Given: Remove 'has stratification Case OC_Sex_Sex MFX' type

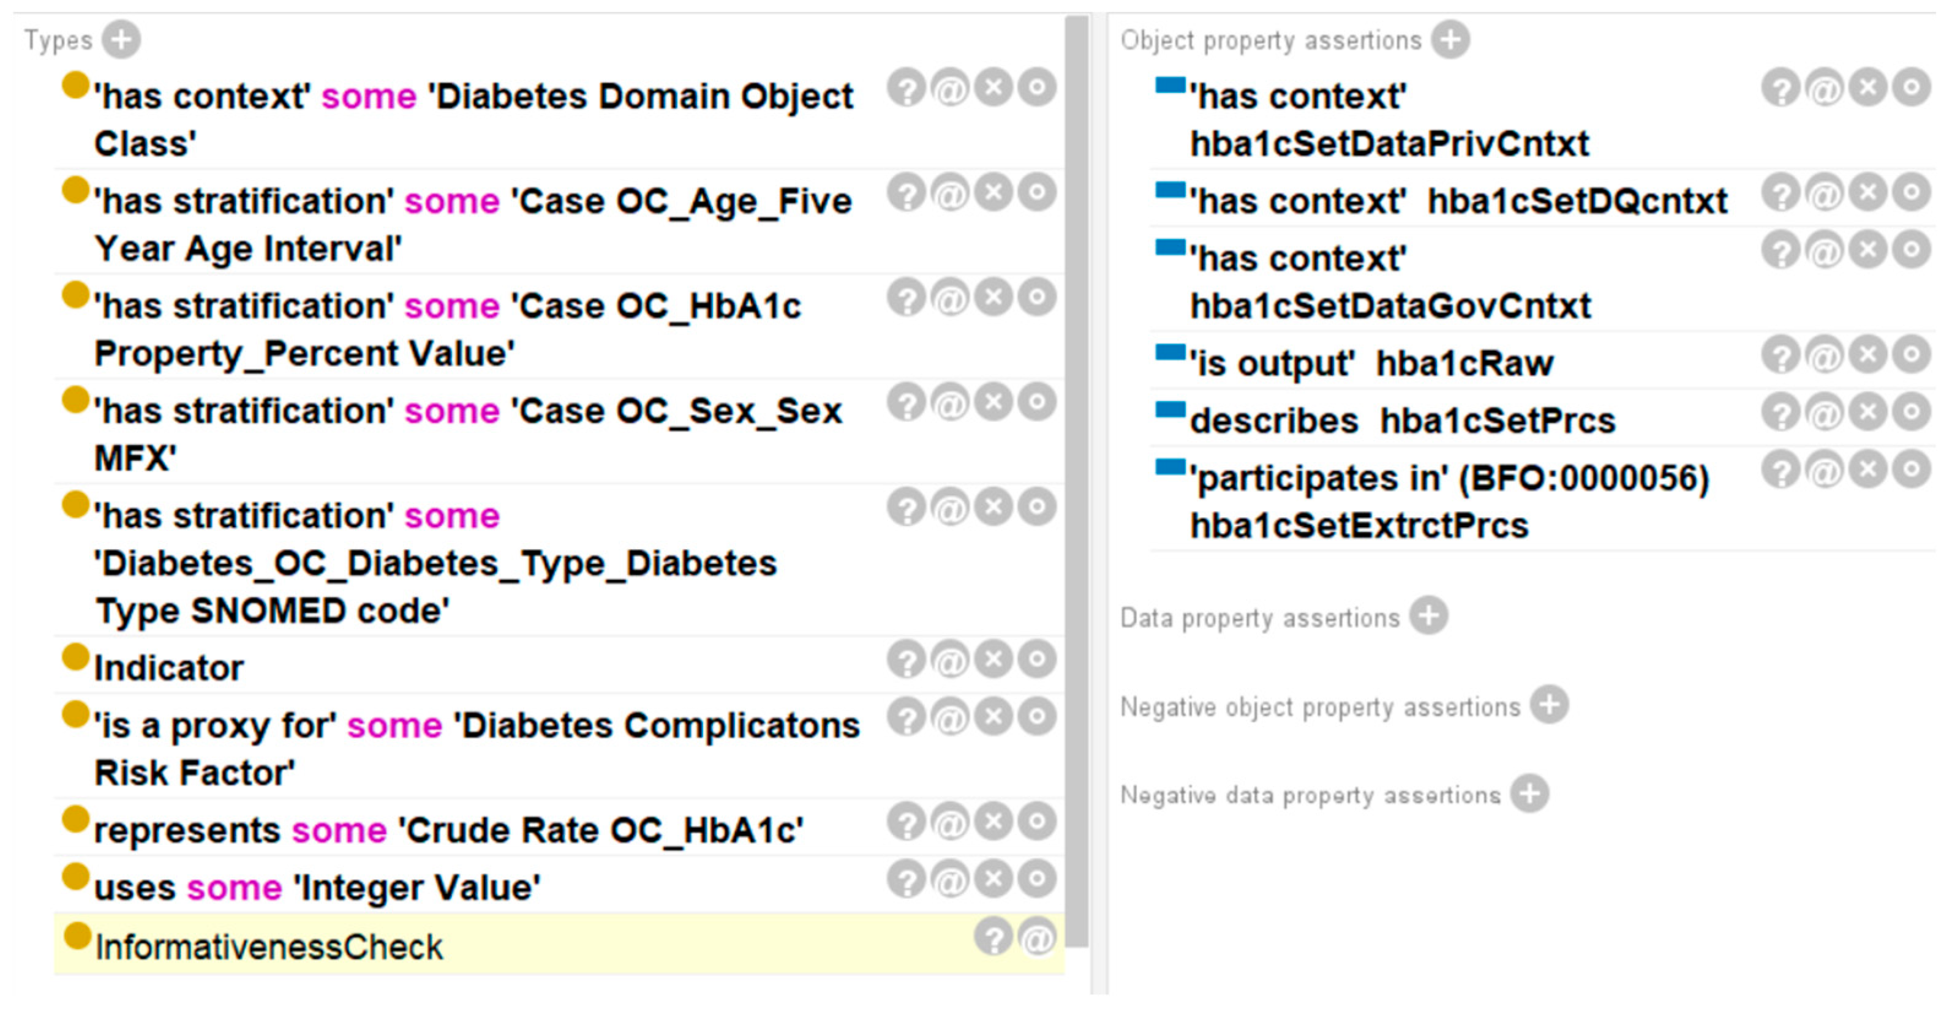Looking at the screenshot, I should pos(993,402).
